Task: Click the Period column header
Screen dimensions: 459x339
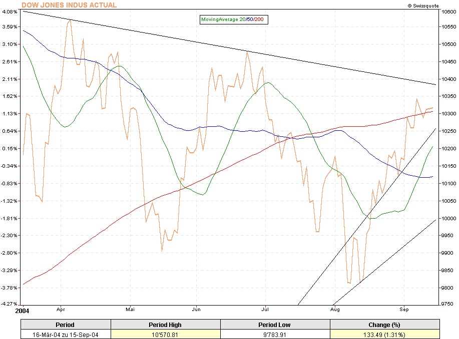Action: [x=65, y=325]
